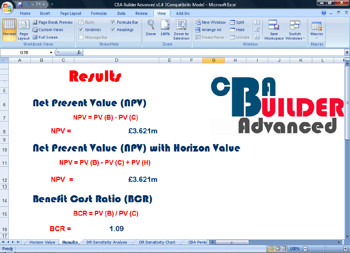Viewport: 350px width, 253px height.
Task: Click Zoom to Selection
Action: tap(181, 30)
